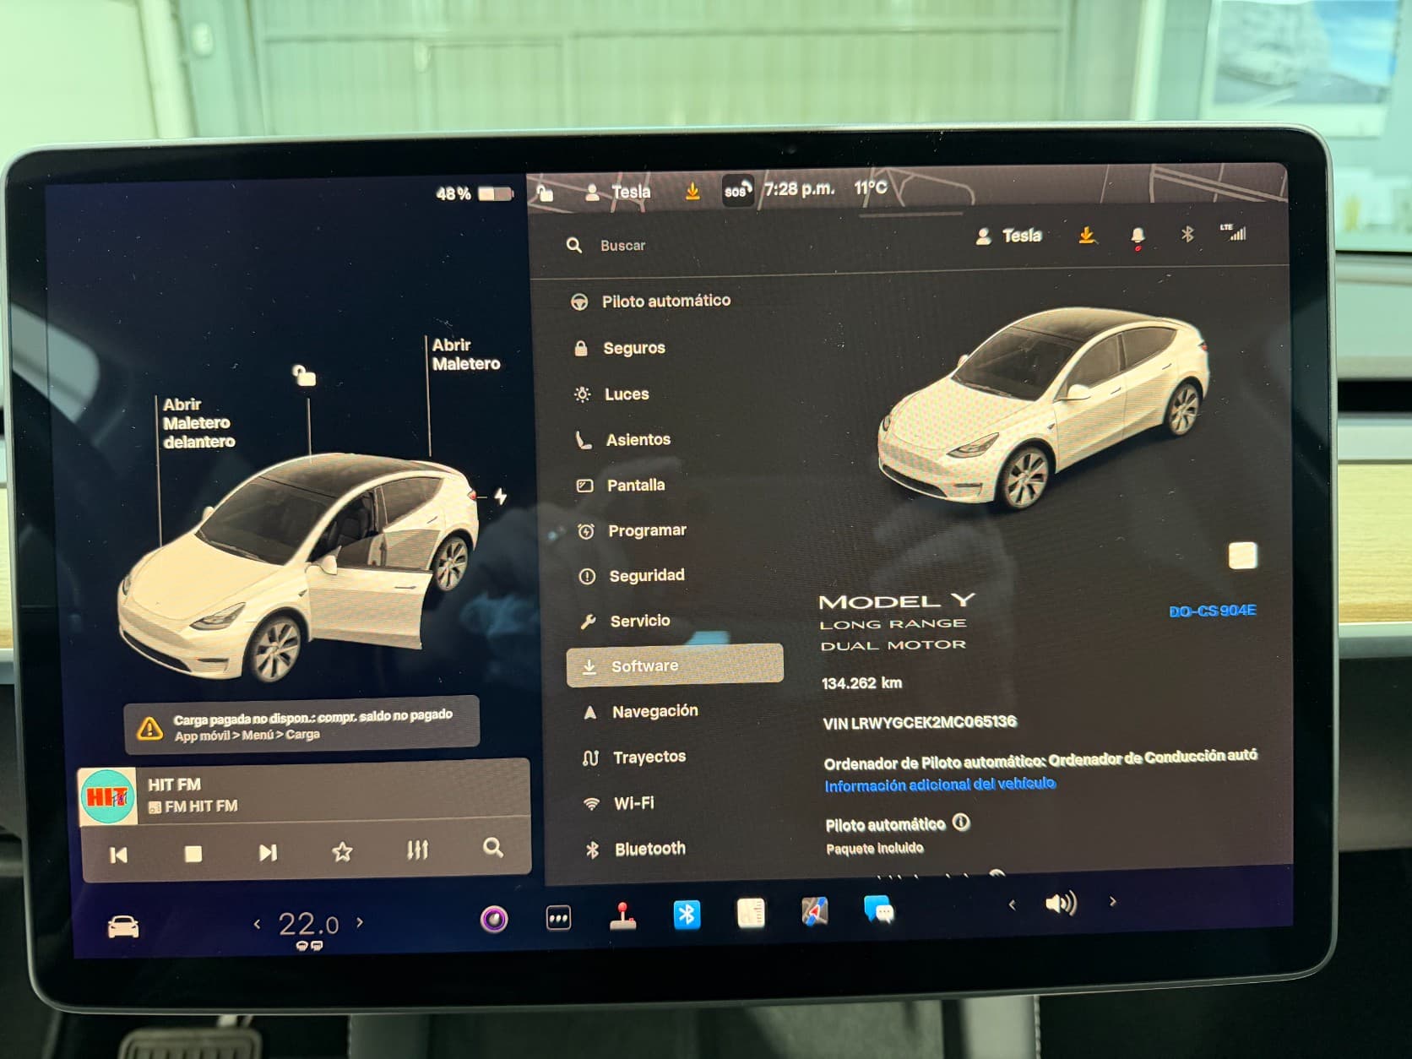Mute the volume speaker icon
Screen dimensions: 1412x1059
click(x=1061, y=904)
